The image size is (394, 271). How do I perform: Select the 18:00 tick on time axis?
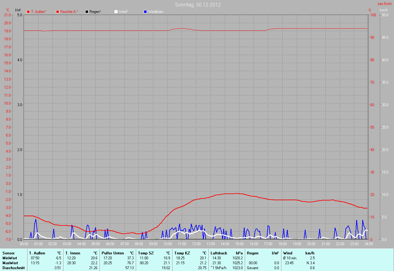click(282, 244)
